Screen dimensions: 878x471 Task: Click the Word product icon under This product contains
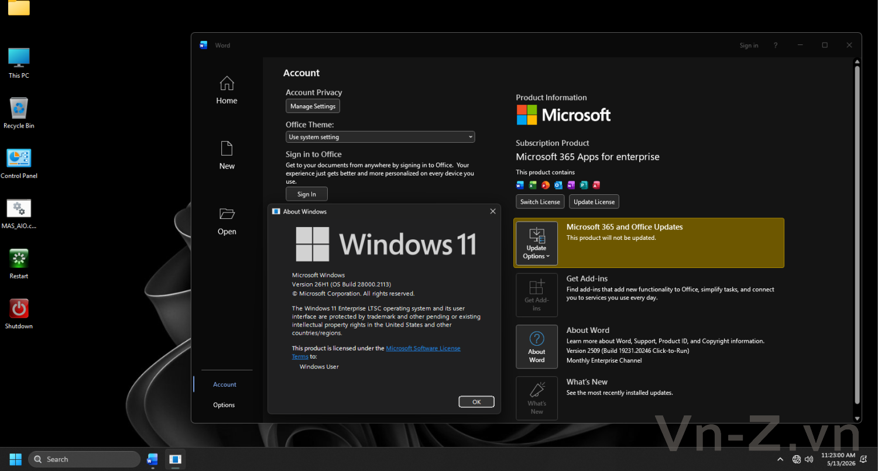520,185
